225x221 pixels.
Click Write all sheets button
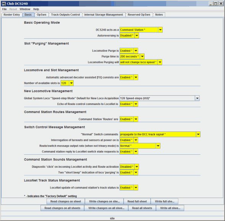point(170,208)
